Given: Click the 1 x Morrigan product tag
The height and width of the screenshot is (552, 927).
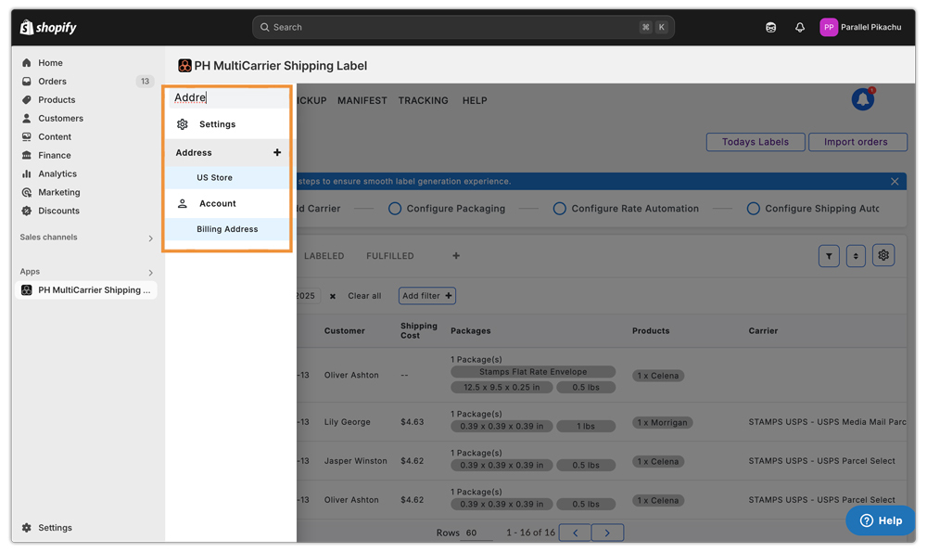Looking at the screenshot, I should point(662,422).
